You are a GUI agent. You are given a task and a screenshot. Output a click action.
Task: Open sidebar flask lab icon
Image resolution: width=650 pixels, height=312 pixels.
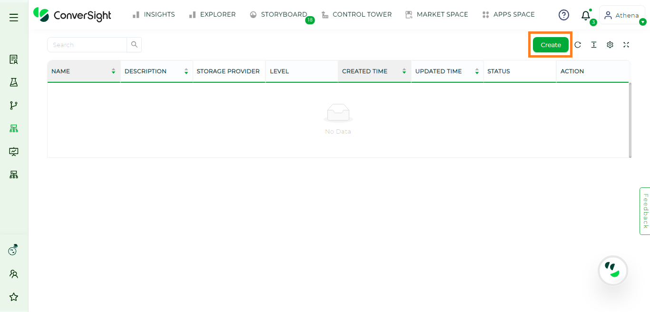coord(14,82)
